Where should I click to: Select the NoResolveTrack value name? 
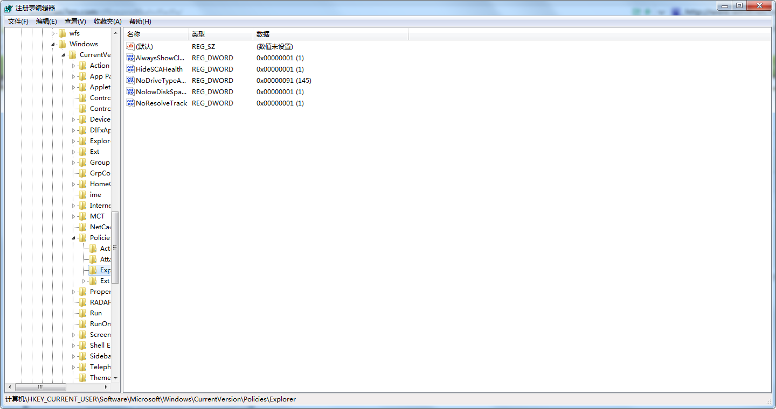[x=162, y=103]
